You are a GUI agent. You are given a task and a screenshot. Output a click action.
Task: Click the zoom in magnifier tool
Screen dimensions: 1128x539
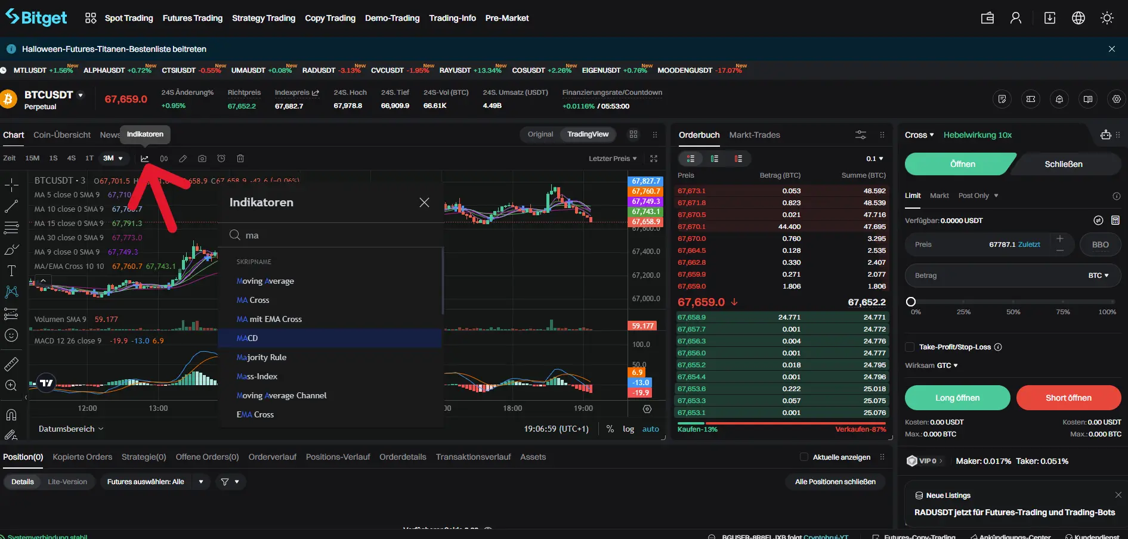[11, 385]
